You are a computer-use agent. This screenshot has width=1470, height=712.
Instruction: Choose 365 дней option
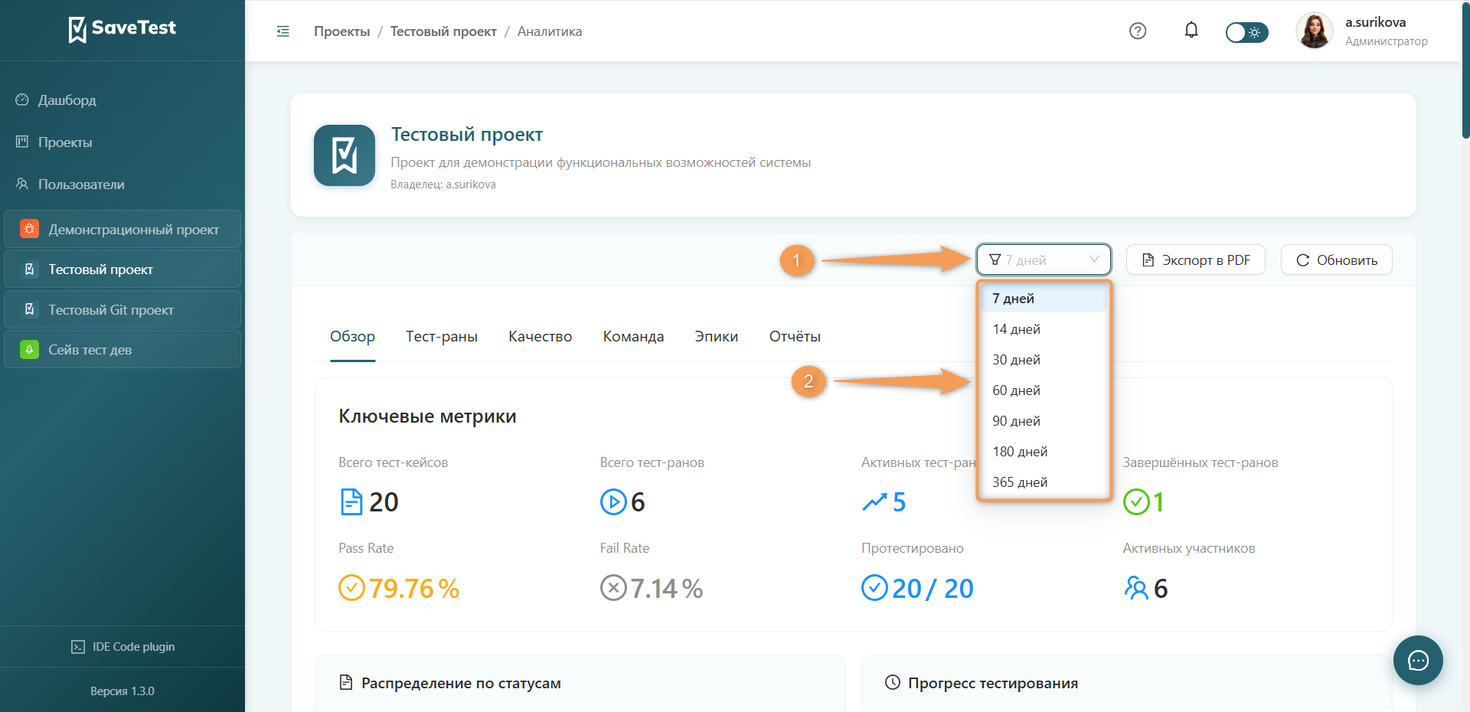tap(1044, 482)
